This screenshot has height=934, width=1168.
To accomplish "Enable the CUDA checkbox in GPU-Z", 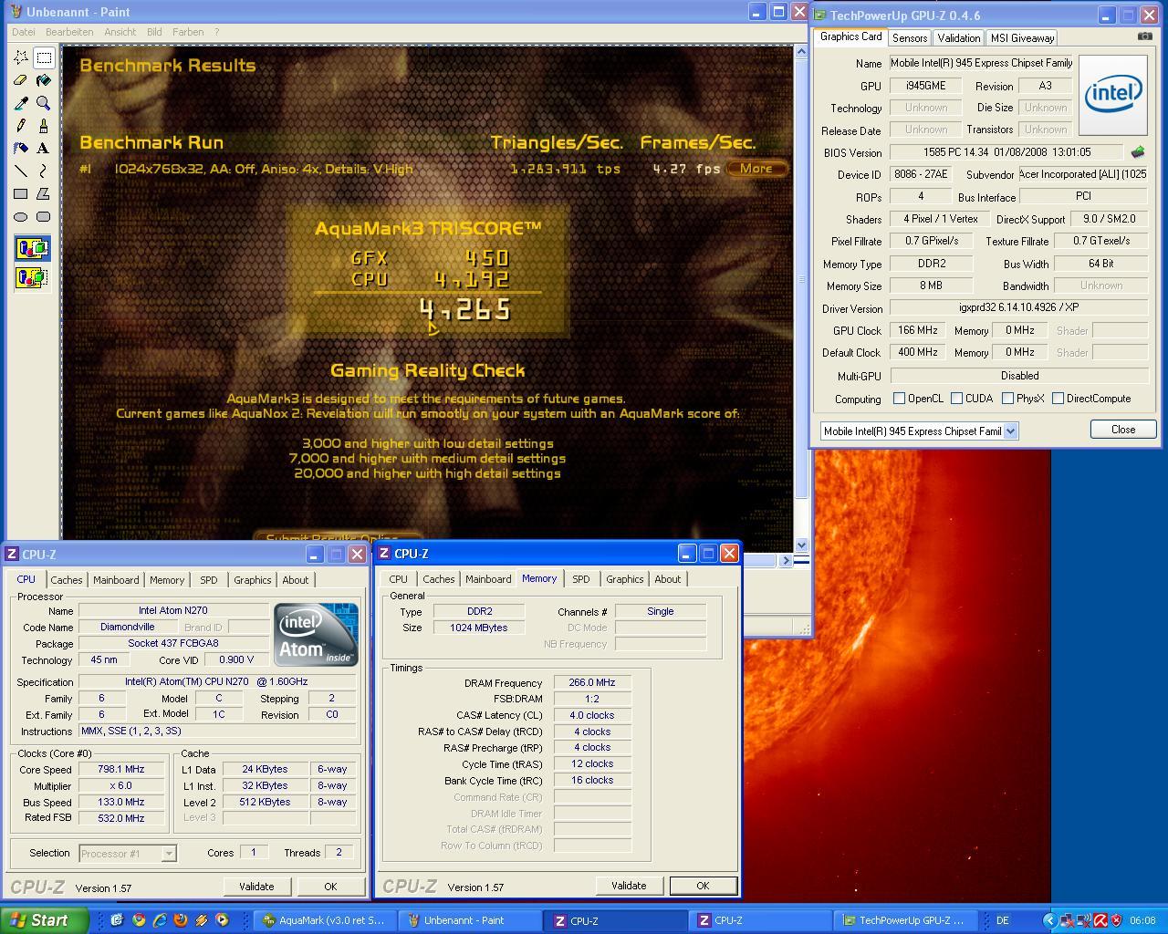I will 956,399.
